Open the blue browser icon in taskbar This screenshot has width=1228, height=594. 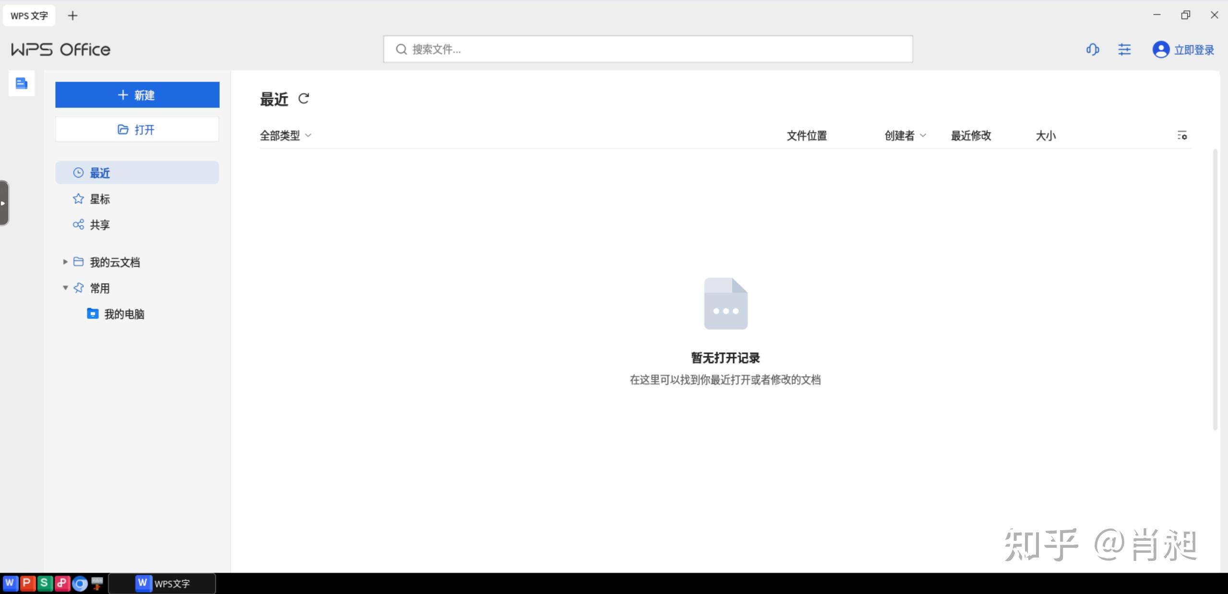pos(80,583)
